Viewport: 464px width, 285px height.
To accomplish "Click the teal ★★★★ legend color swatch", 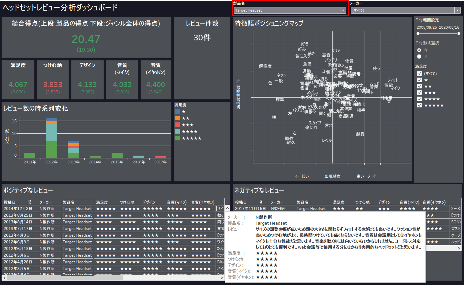I will 178,131.
